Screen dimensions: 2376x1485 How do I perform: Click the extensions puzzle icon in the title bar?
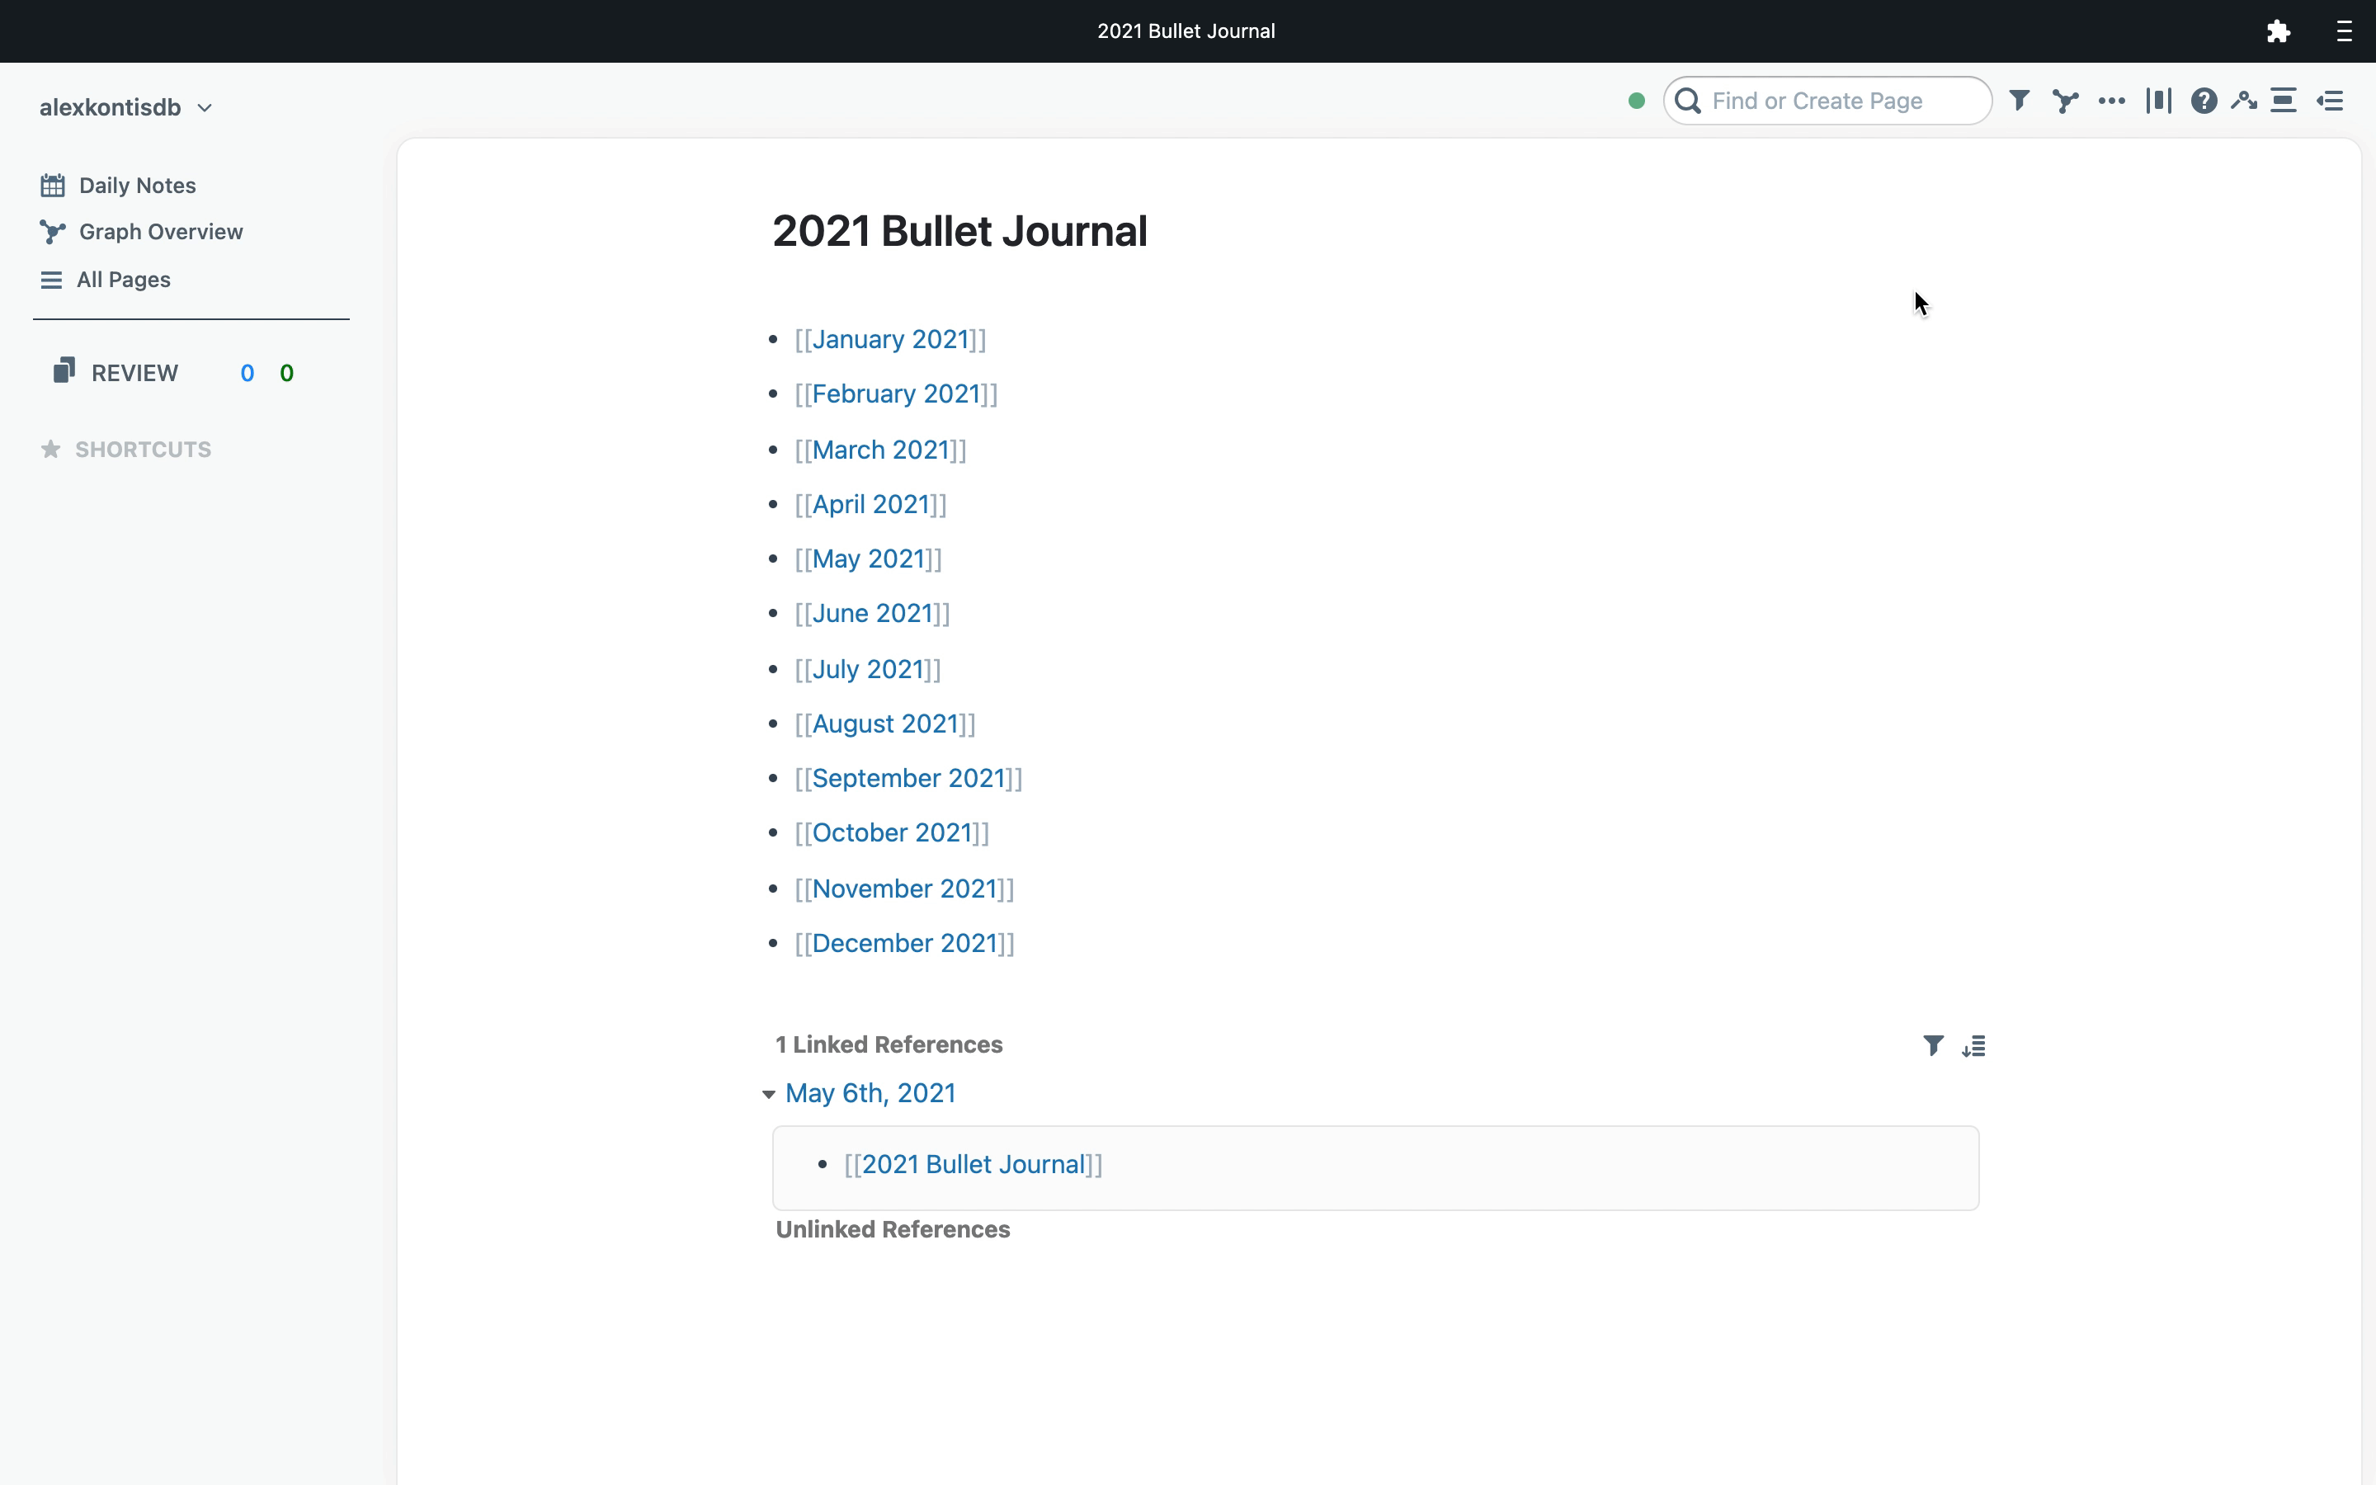point(2278,31)
